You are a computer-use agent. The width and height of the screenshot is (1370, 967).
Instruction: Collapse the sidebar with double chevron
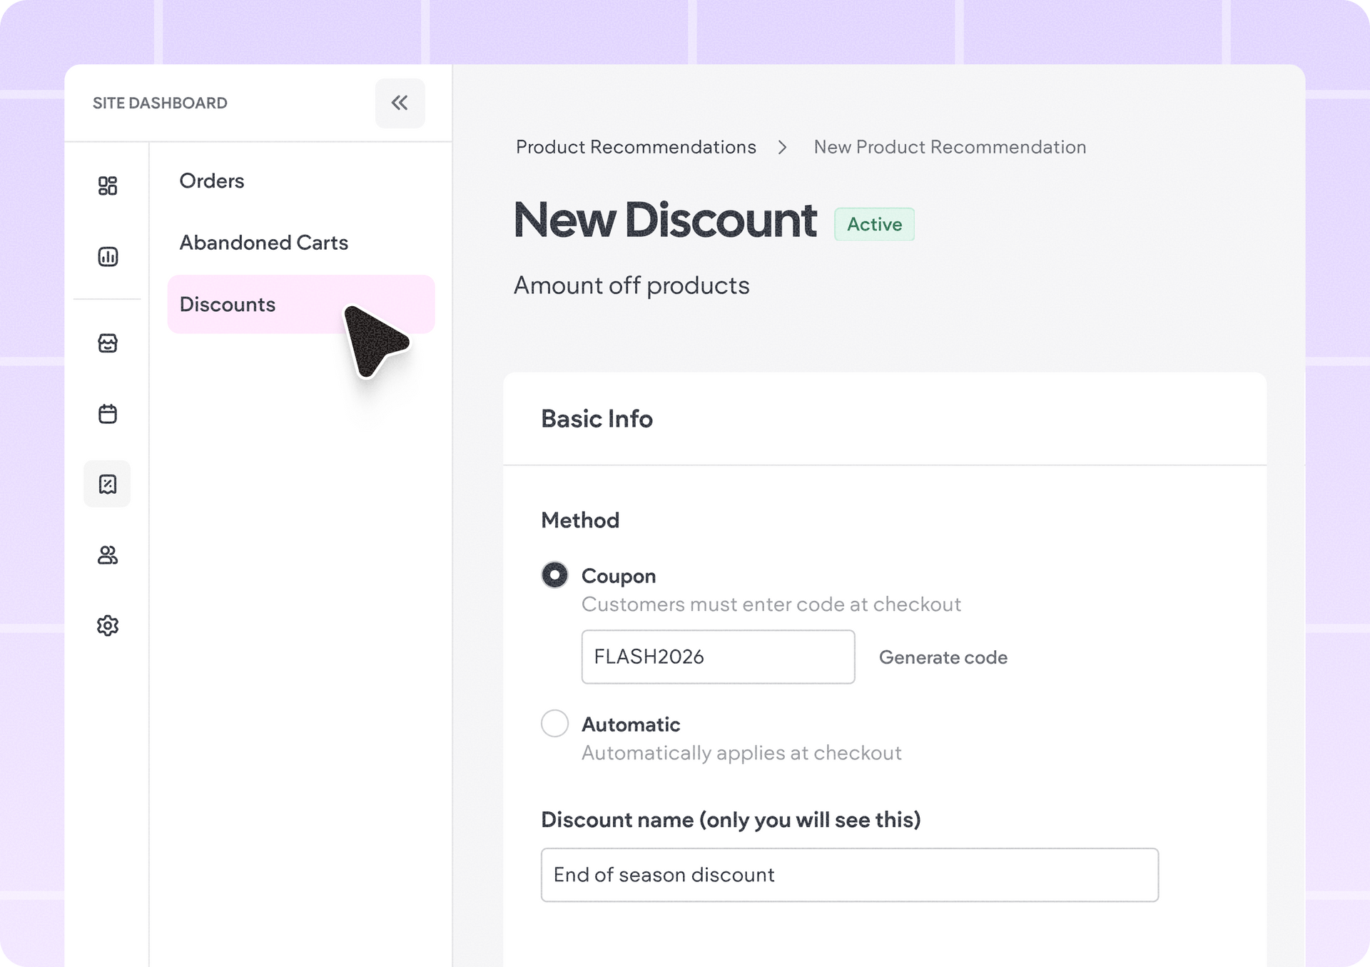pos(400,103)
